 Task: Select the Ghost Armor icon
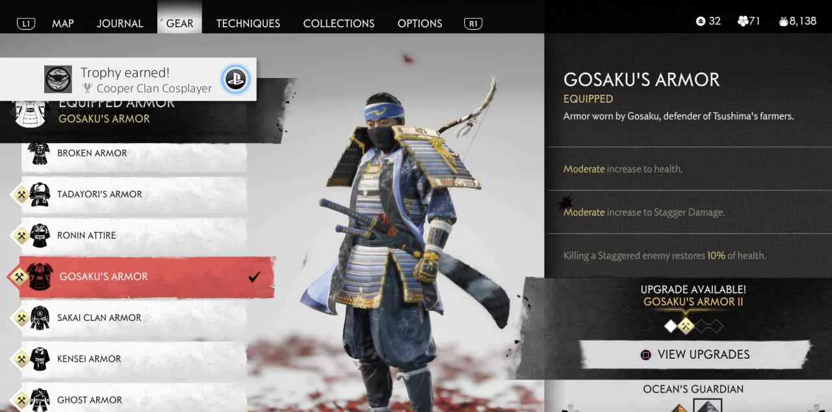pos(40,399)
